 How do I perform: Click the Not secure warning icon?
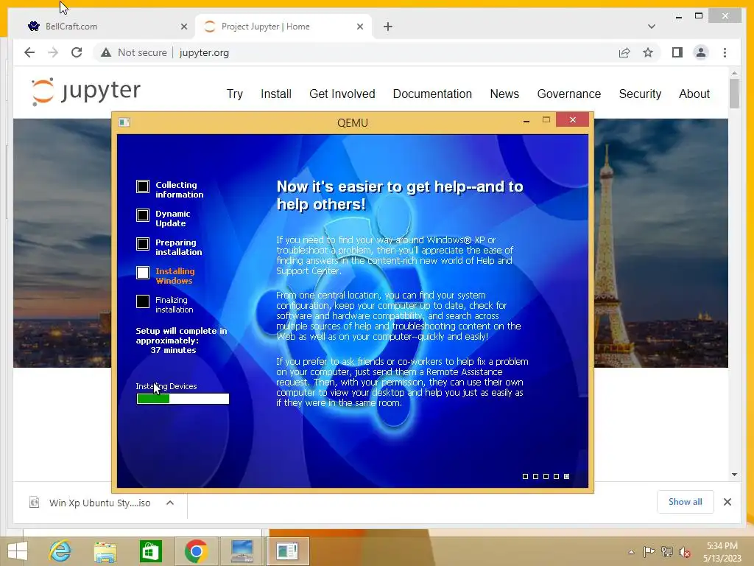(x=106, y=52)
